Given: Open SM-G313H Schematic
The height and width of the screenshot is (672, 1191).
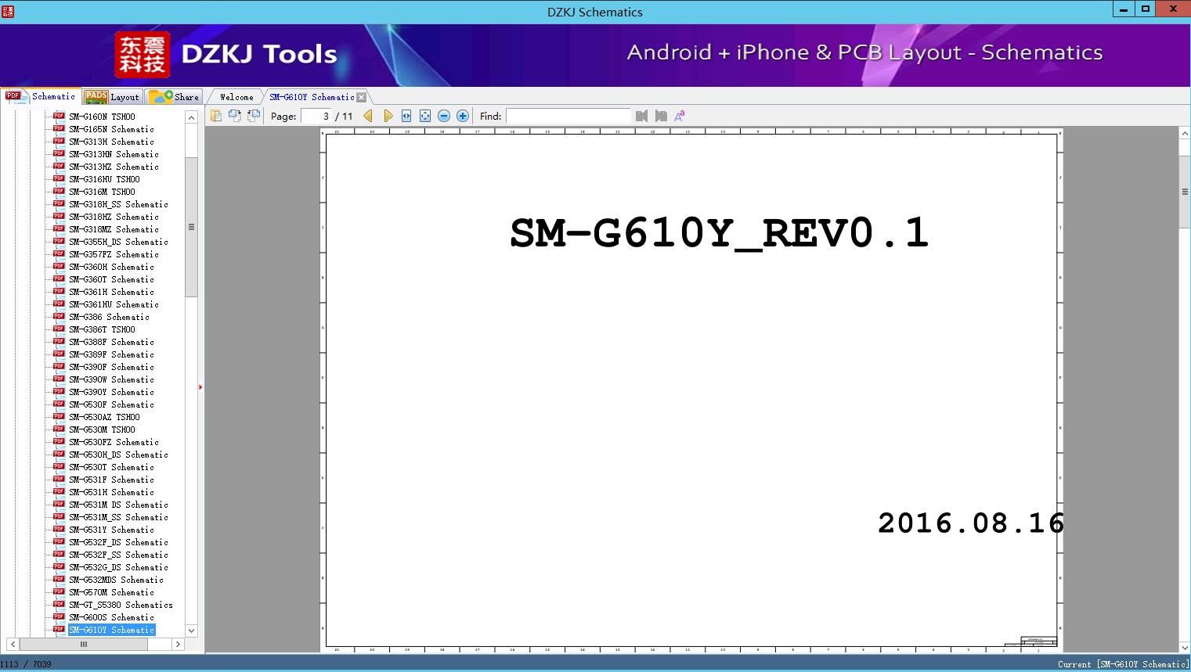Looking at the screenshot, I should 111,142.
